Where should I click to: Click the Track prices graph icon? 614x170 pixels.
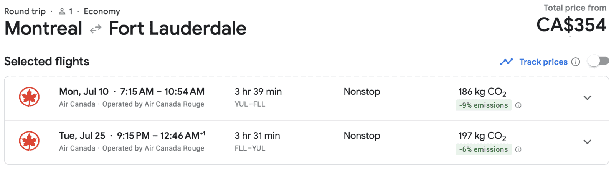506,62
